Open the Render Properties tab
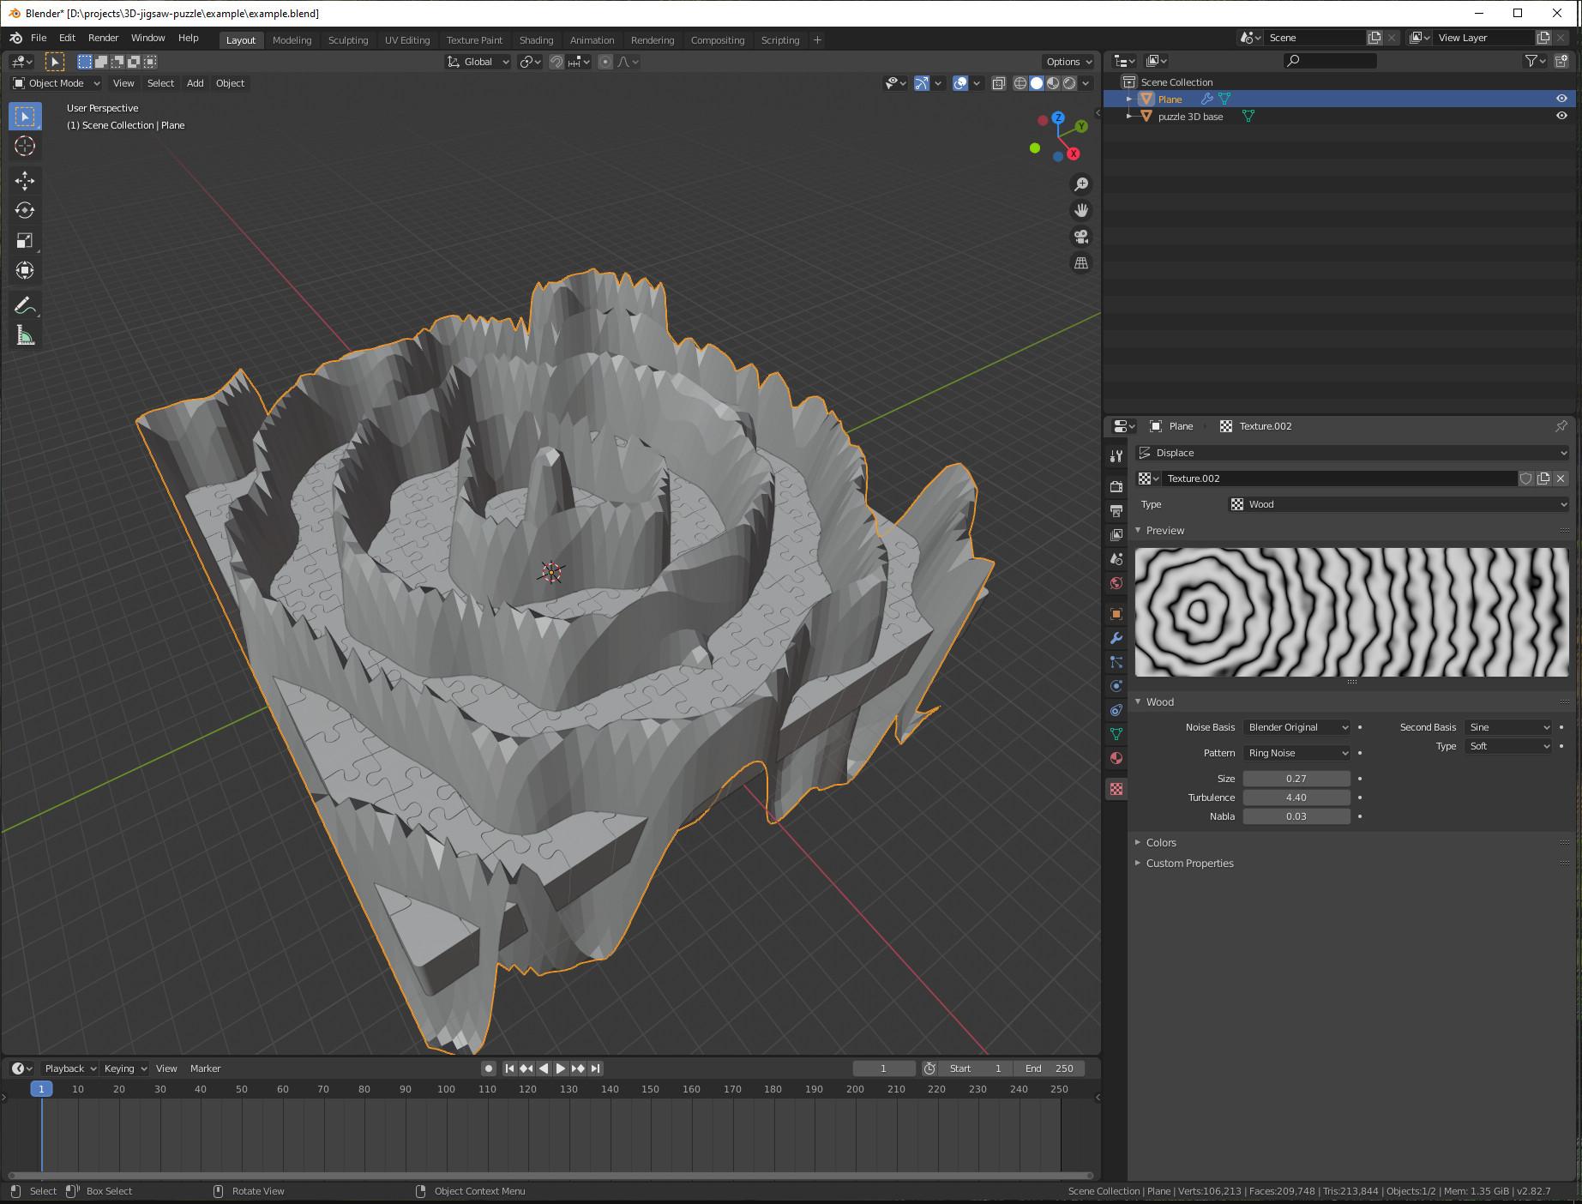This screenshot has width=1582, height=1204. click(1116, 486)
